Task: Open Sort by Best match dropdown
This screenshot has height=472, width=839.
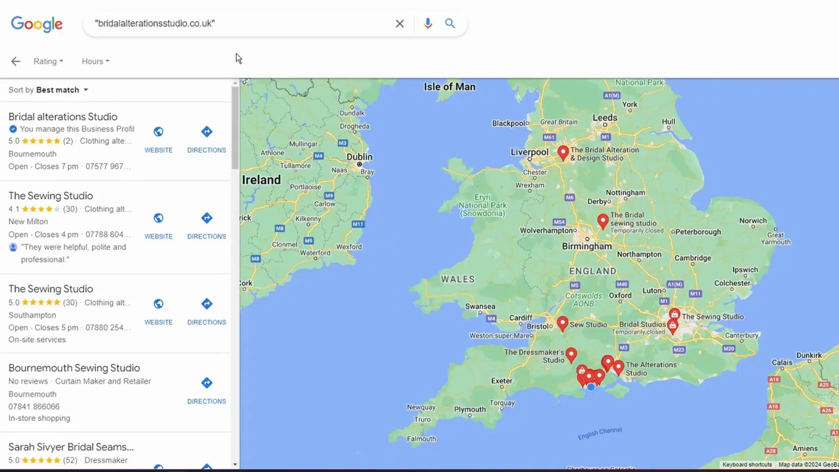Action: (x=49, y=90)
